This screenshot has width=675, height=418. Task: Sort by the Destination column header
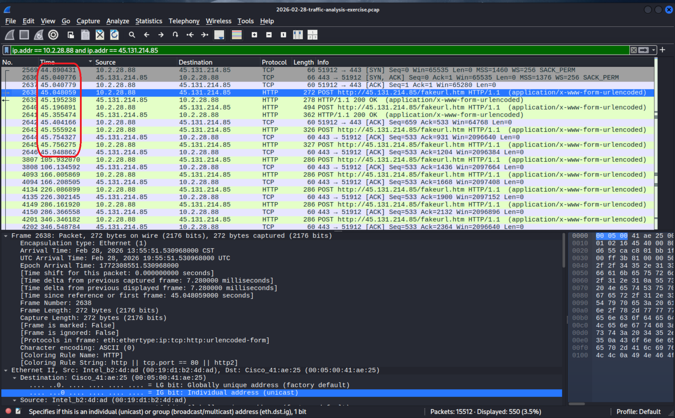pyautogui.click(x=218, y=62)
